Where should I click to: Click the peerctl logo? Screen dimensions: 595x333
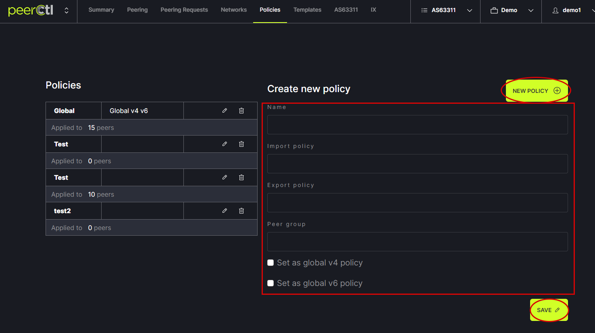[31, 10]
